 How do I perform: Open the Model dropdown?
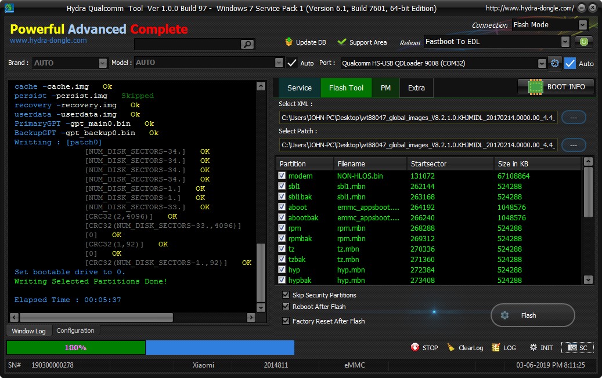[279, 63]
